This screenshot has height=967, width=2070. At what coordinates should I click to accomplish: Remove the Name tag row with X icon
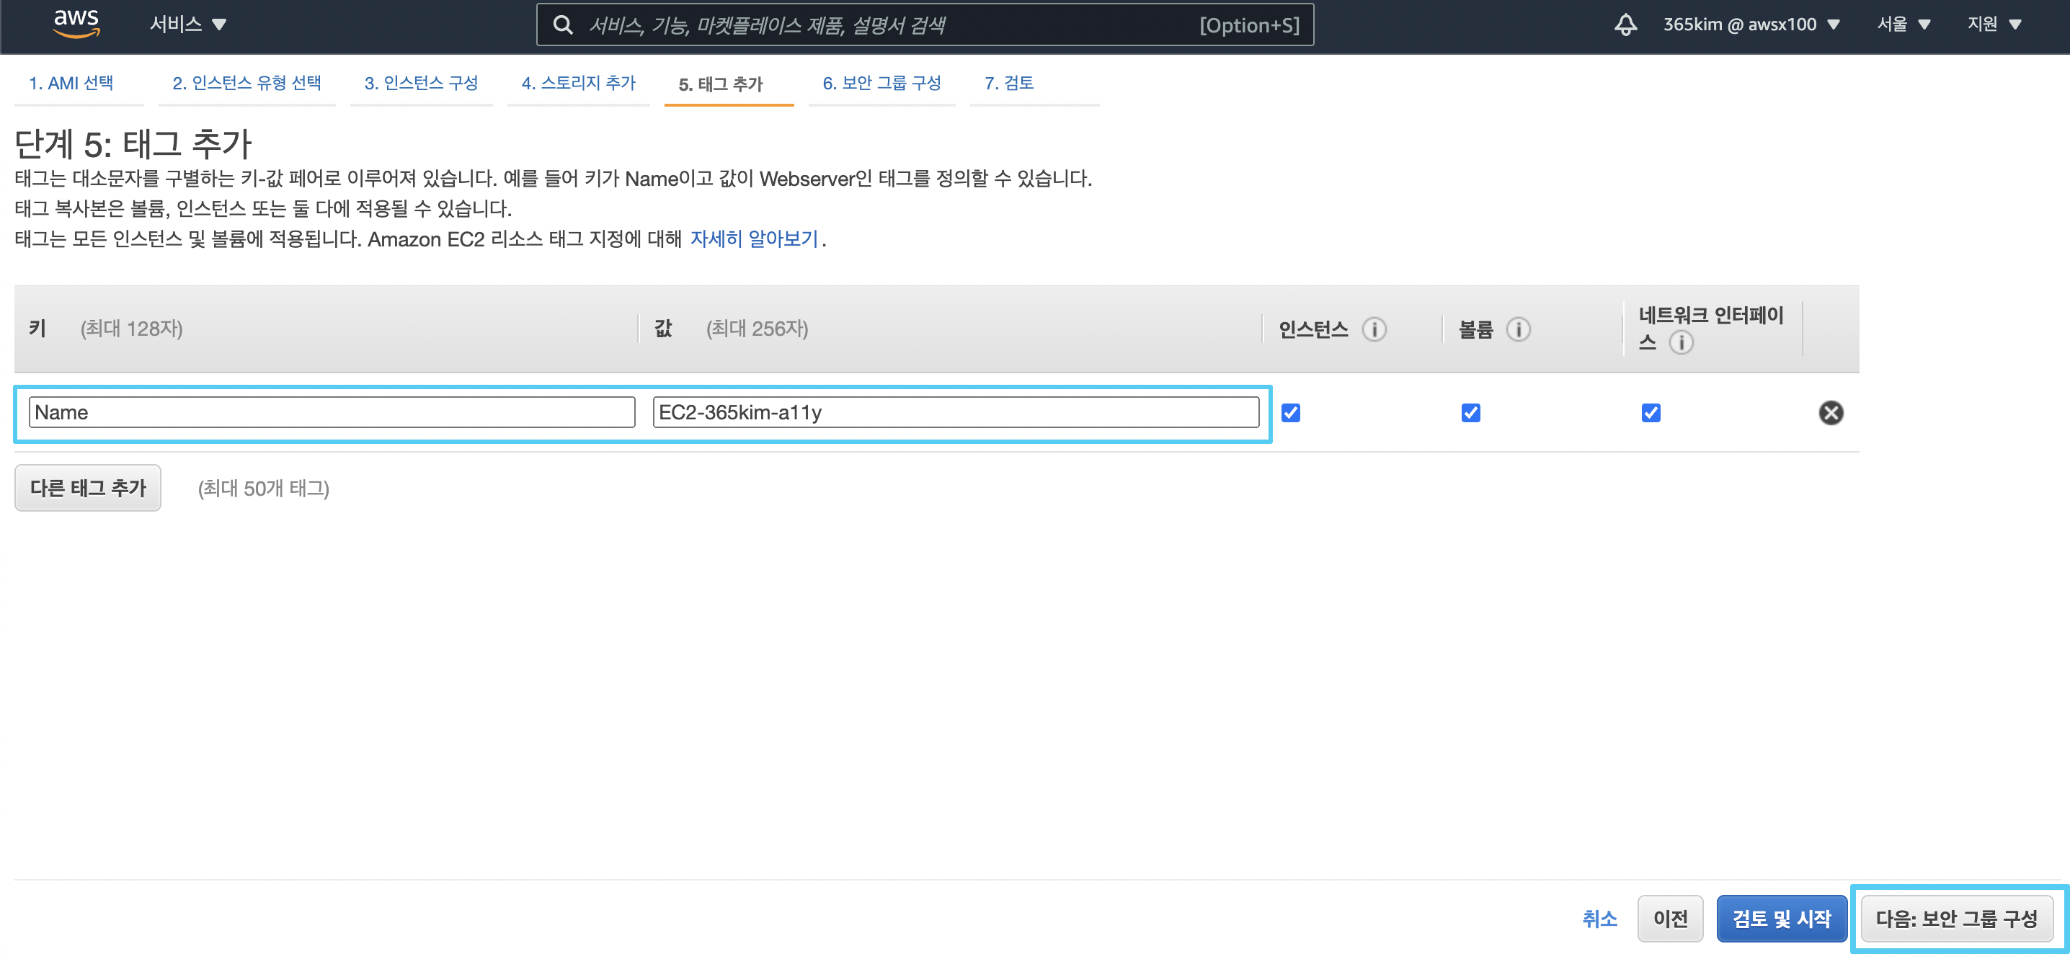1831,413
